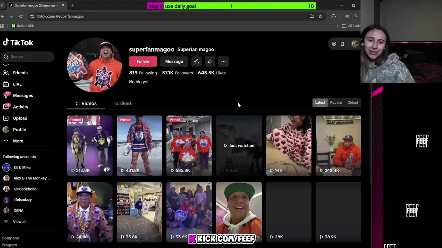The width and height of the screenshot is (442, 248).
Task: Open the lifeismizzy account
Action: (22, 199)
